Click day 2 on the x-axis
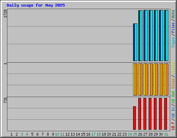The height and width of the screenshot is (138, 177). [17, 134]
